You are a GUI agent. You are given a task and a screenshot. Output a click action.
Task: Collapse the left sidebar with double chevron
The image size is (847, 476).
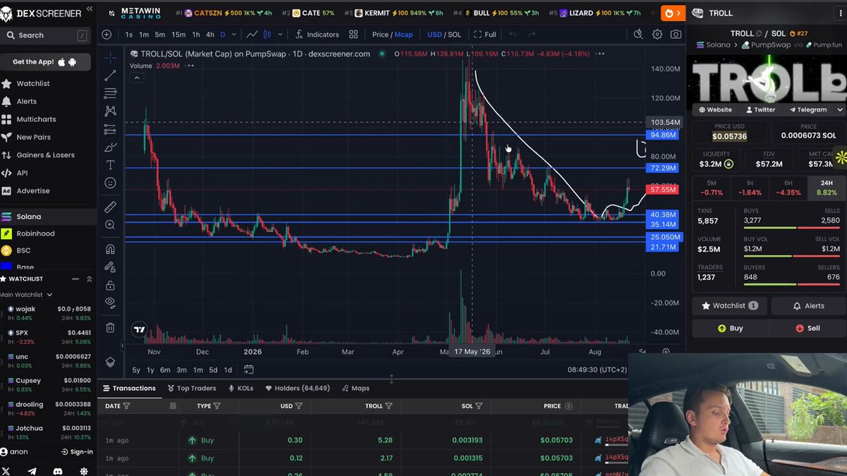tap(89, 9)
